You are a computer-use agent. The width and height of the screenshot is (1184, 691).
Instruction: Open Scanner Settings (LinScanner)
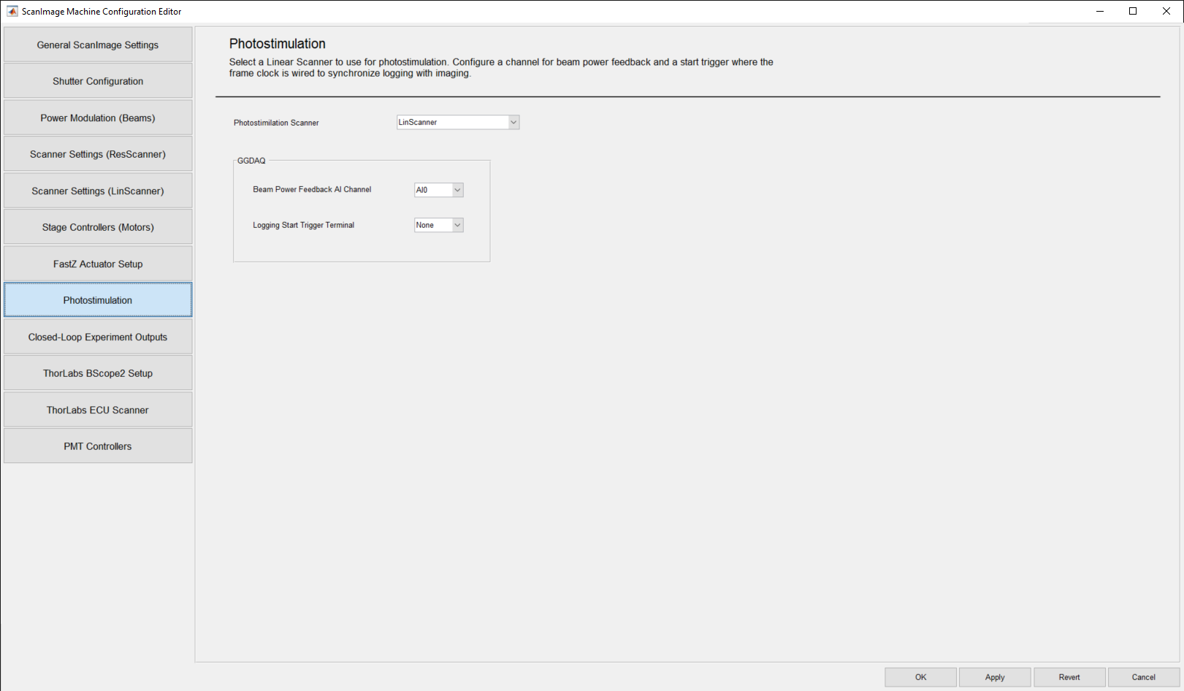(98, 191)
